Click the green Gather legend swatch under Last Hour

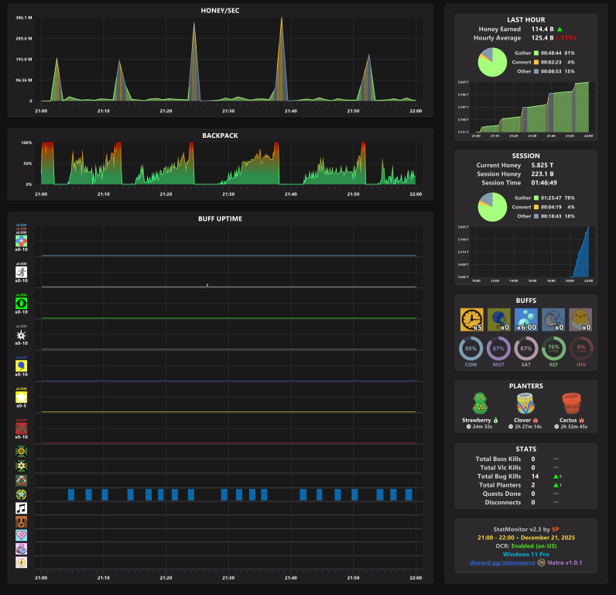(x=536, y=53)
